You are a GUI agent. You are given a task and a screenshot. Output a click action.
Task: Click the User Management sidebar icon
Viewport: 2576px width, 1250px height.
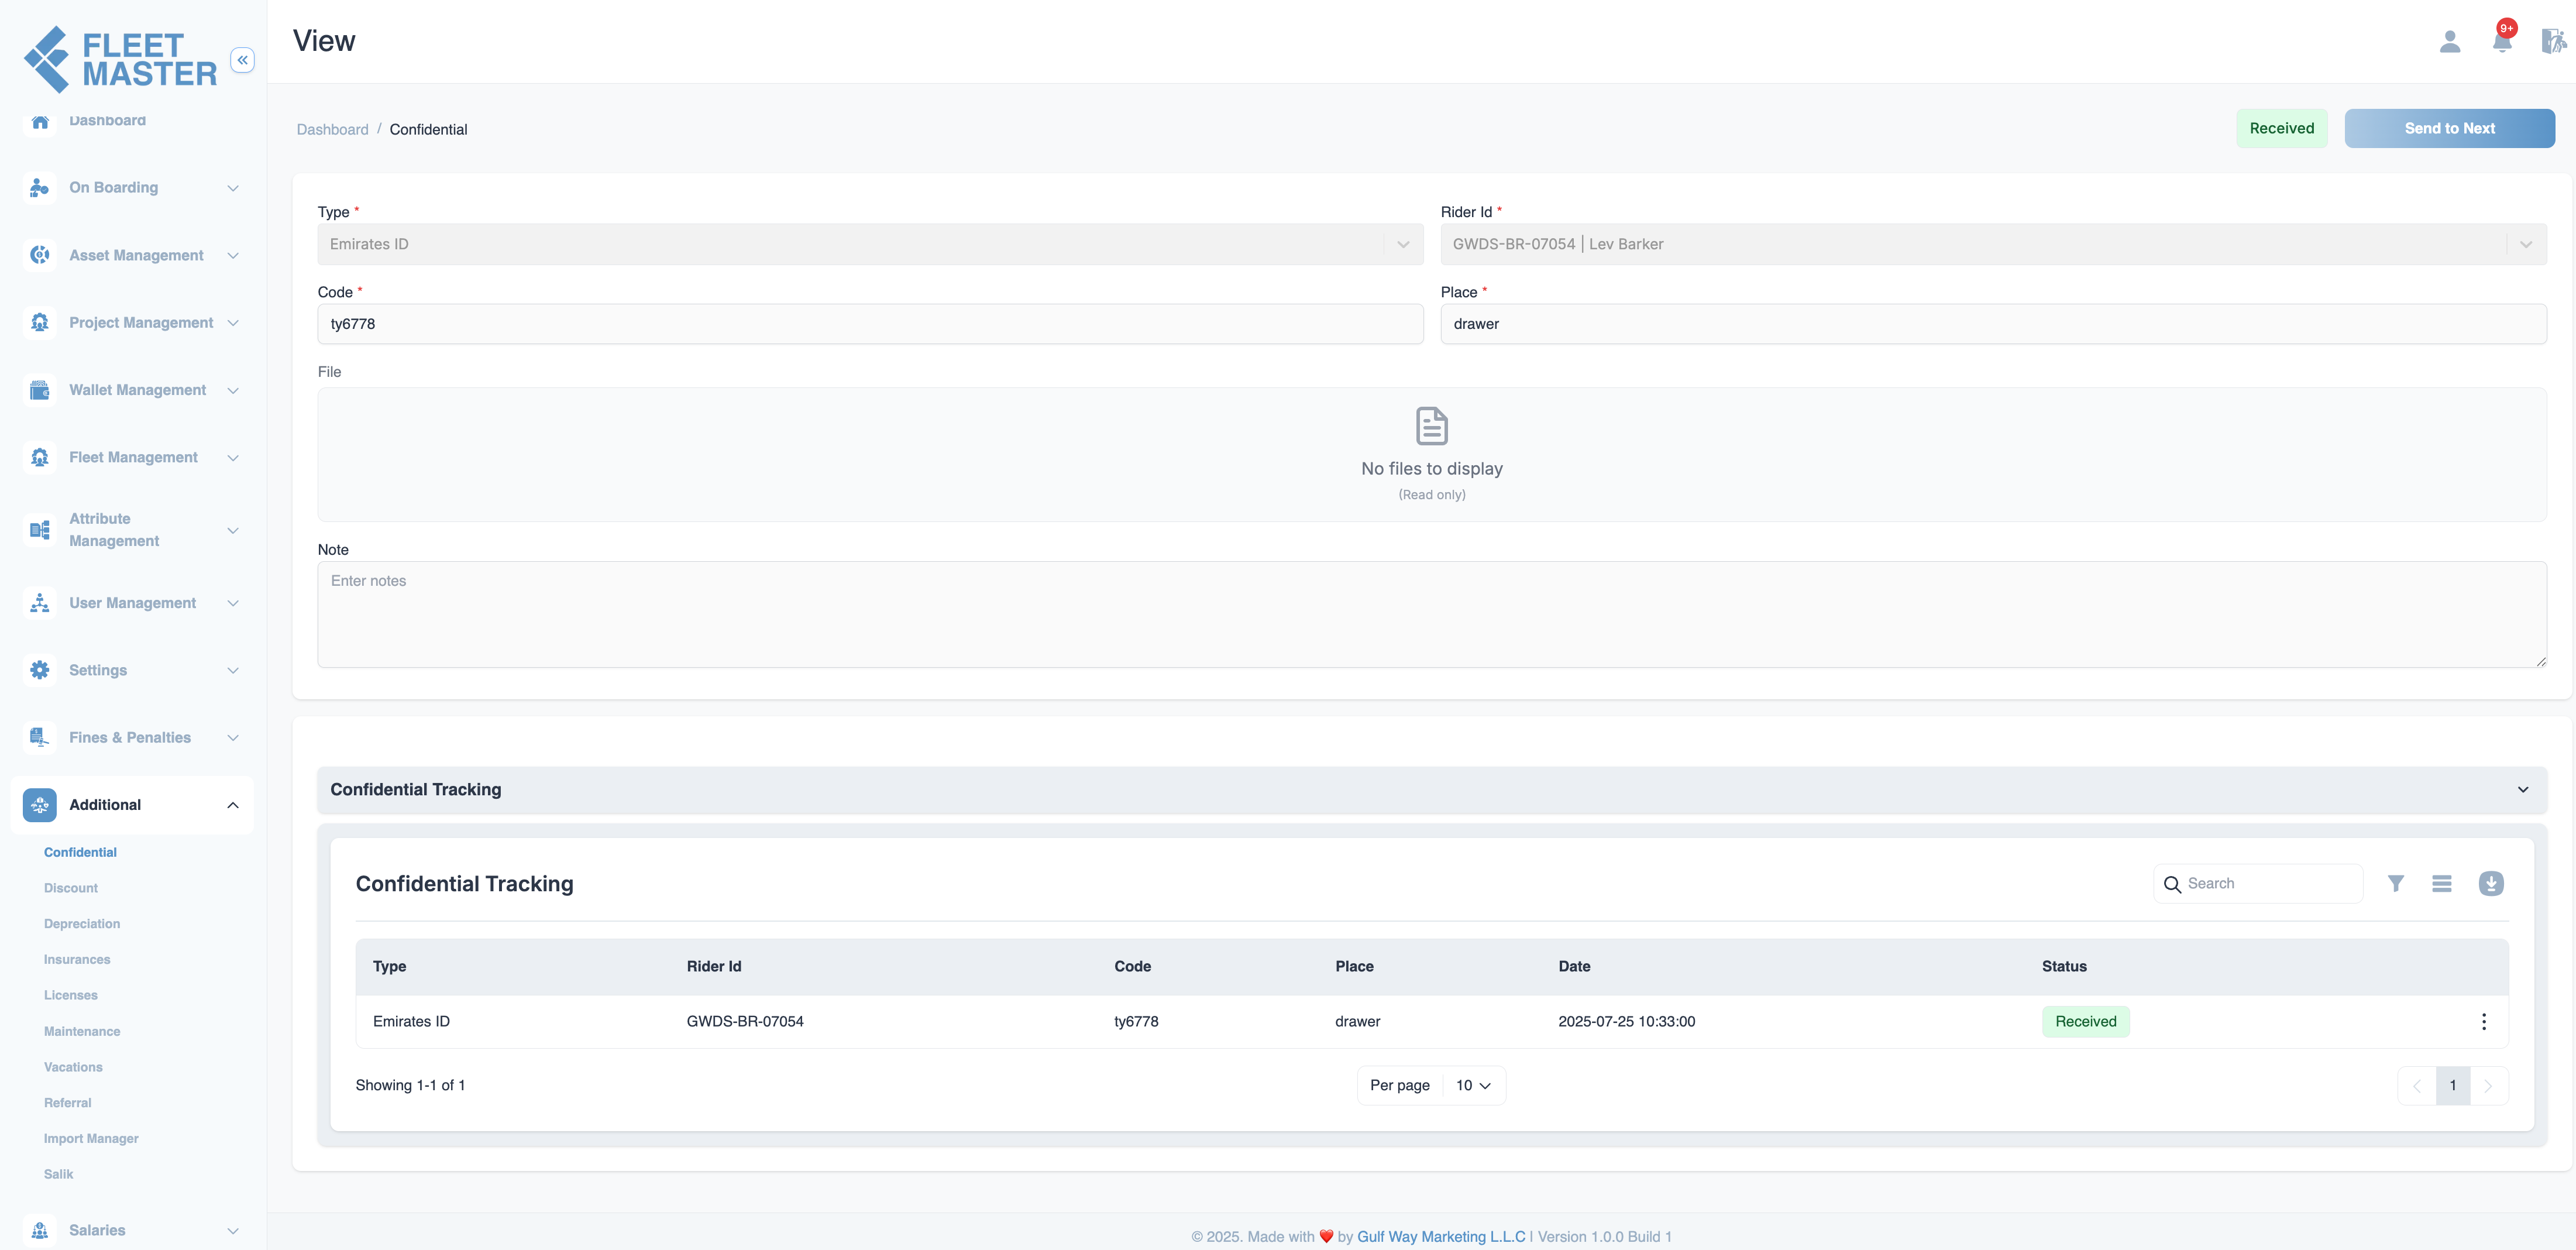pos(40,603)
